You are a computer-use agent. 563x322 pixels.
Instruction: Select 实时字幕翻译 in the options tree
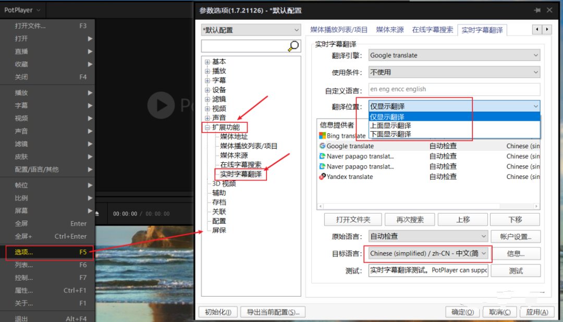point(241,174)
